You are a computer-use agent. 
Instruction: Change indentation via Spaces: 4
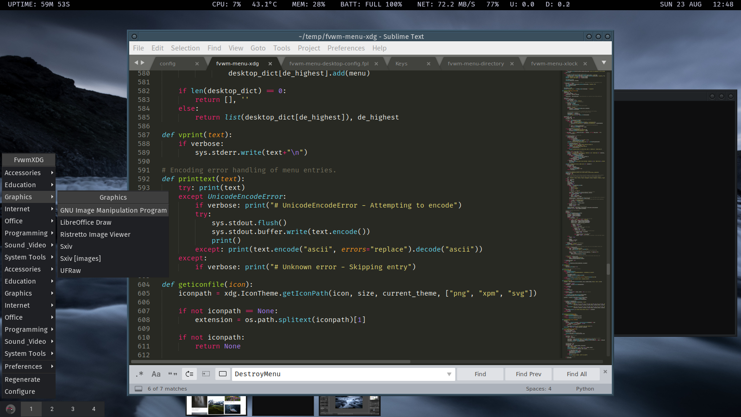tap(539, 389)
